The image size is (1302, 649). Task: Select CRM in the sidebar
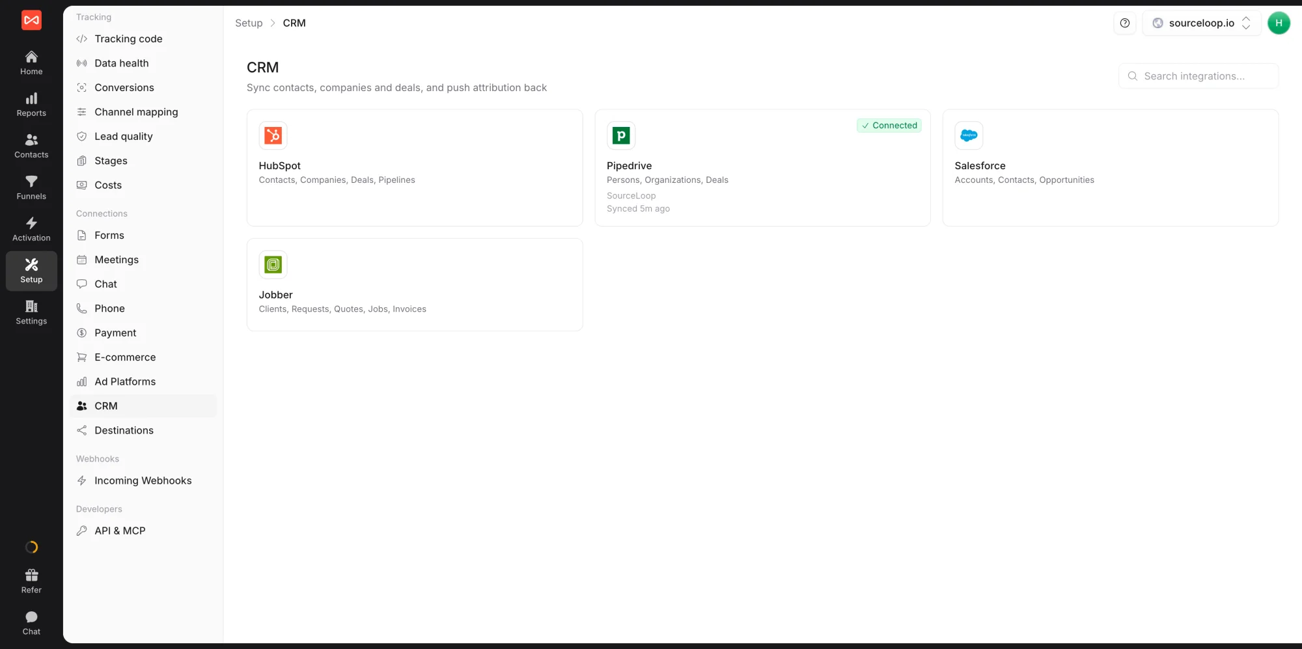(143, 406)
